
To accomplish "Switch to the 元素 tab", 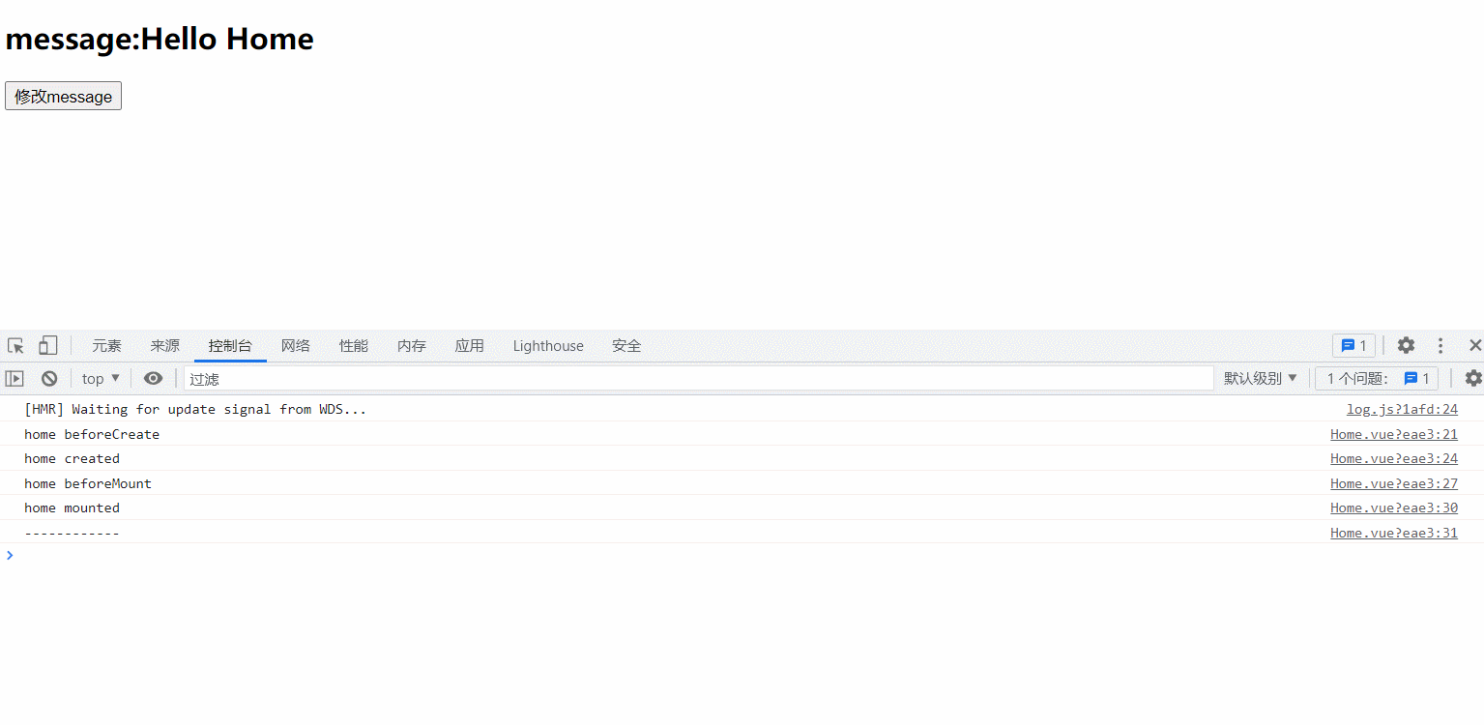I will tap(106, 346).
